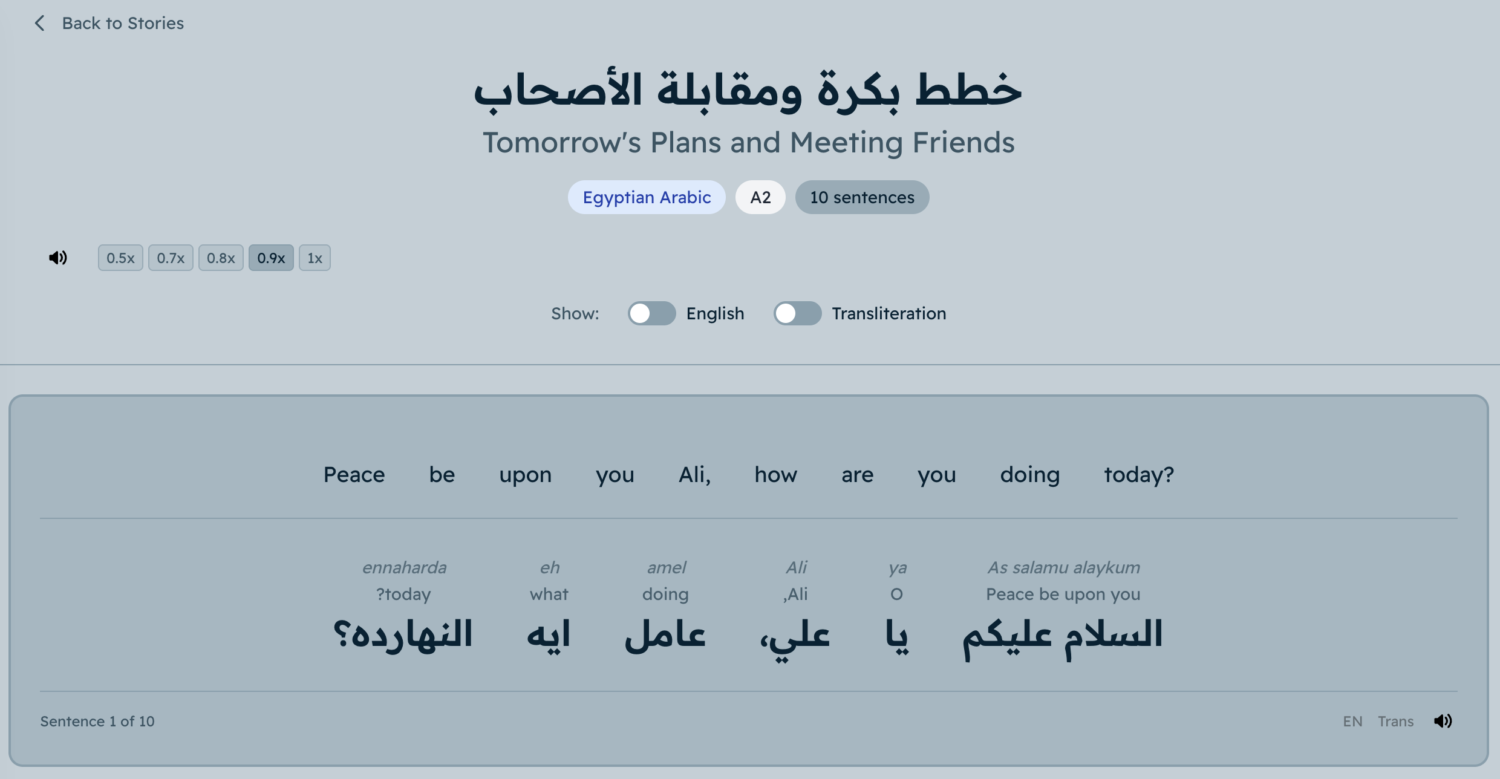Screen dimensions: 1500x779
Task: Click the 10 sentences badge
Action: point(862,197)
